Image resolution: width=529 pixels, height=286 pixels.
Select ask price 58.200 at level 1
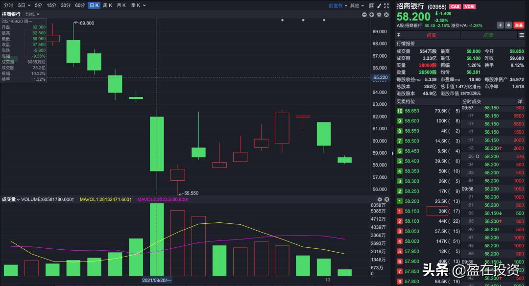[412, 201]
